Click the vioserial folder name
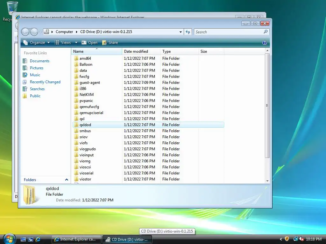Image resolution: width=326 pixels, height=244 pixels. click(86, 173)
